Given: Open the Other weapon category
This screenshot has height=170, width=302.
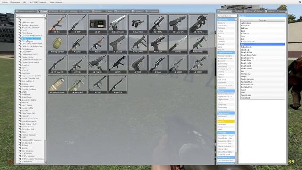Looking at the screenshot, I should coord(24,132).
